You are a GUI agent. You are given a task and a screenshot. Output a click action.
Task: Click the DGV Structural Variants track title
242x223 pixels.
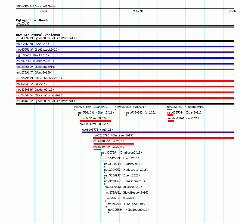click(38, 35)
